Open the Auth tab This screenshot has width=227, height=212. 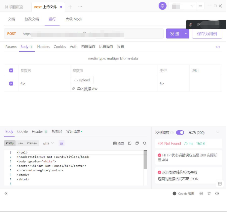(74, 47)
